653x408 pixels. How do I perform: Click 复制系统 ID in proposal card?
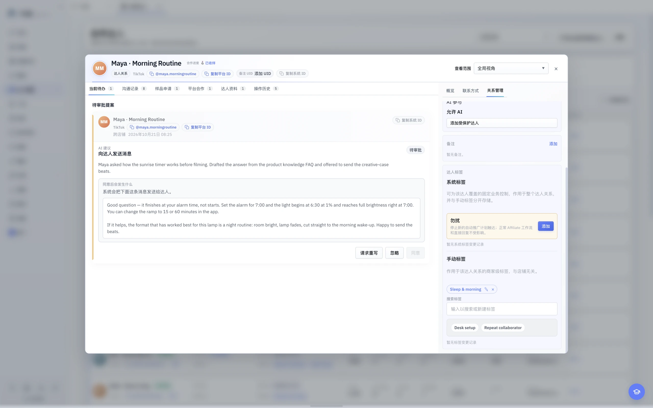pyautogui.click(x=409, y=120)
